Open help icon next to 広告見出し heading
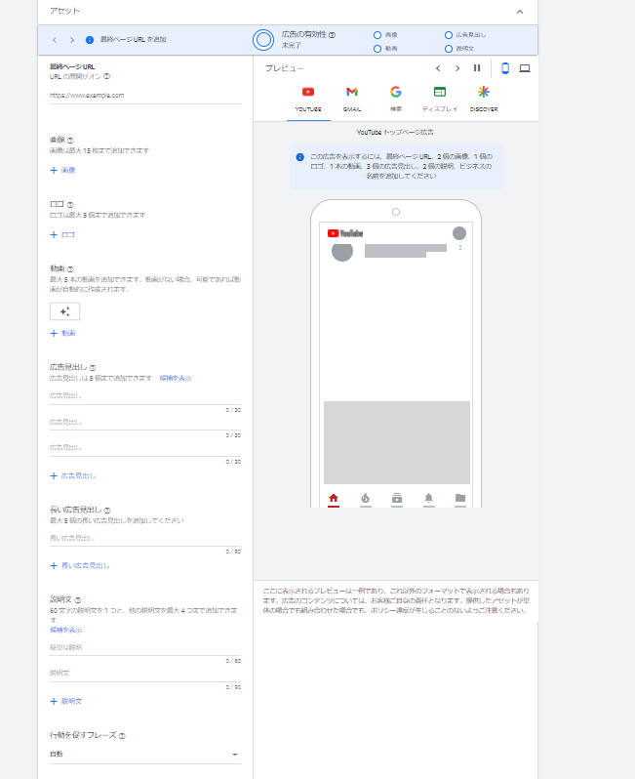635x779 pixels. click(x=93, y=368)
